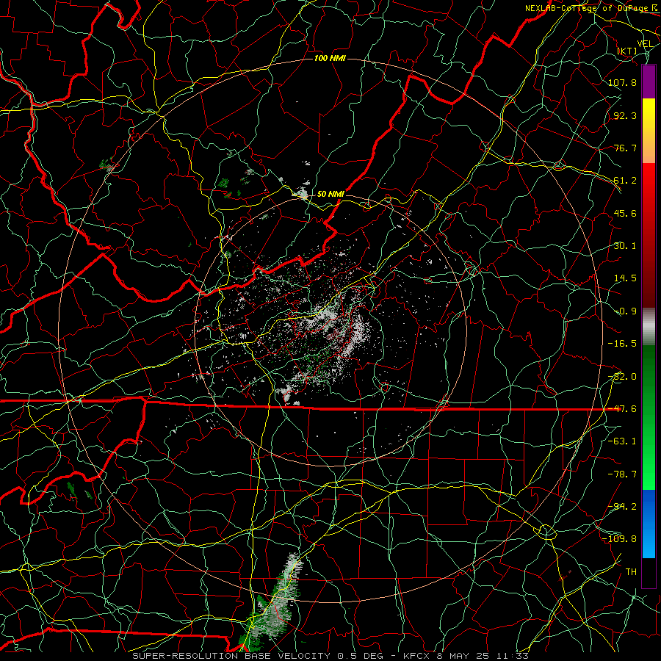Click the 14.5 velocity scale value

[625, 278]
